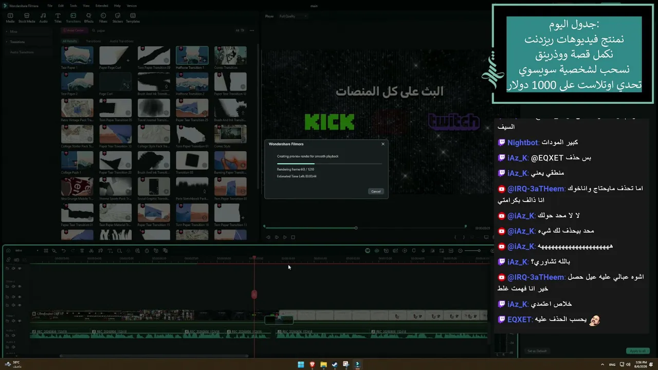This screenshot has height=370, width=658.
Task: Click the timeline zoom slider
Action: tap(472, 251)
